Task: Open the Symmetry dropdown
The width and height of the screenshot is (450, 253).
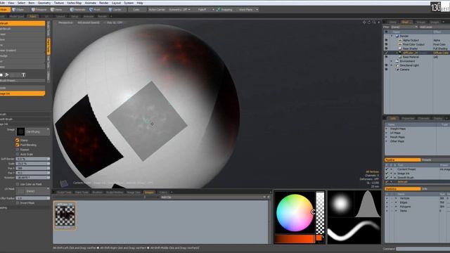Action: click(180, 9)
